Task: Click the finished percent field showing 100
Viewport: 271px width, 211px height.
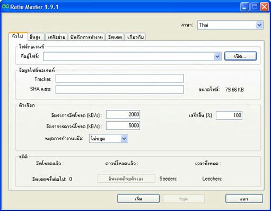Action: click(x=229, y=115)
